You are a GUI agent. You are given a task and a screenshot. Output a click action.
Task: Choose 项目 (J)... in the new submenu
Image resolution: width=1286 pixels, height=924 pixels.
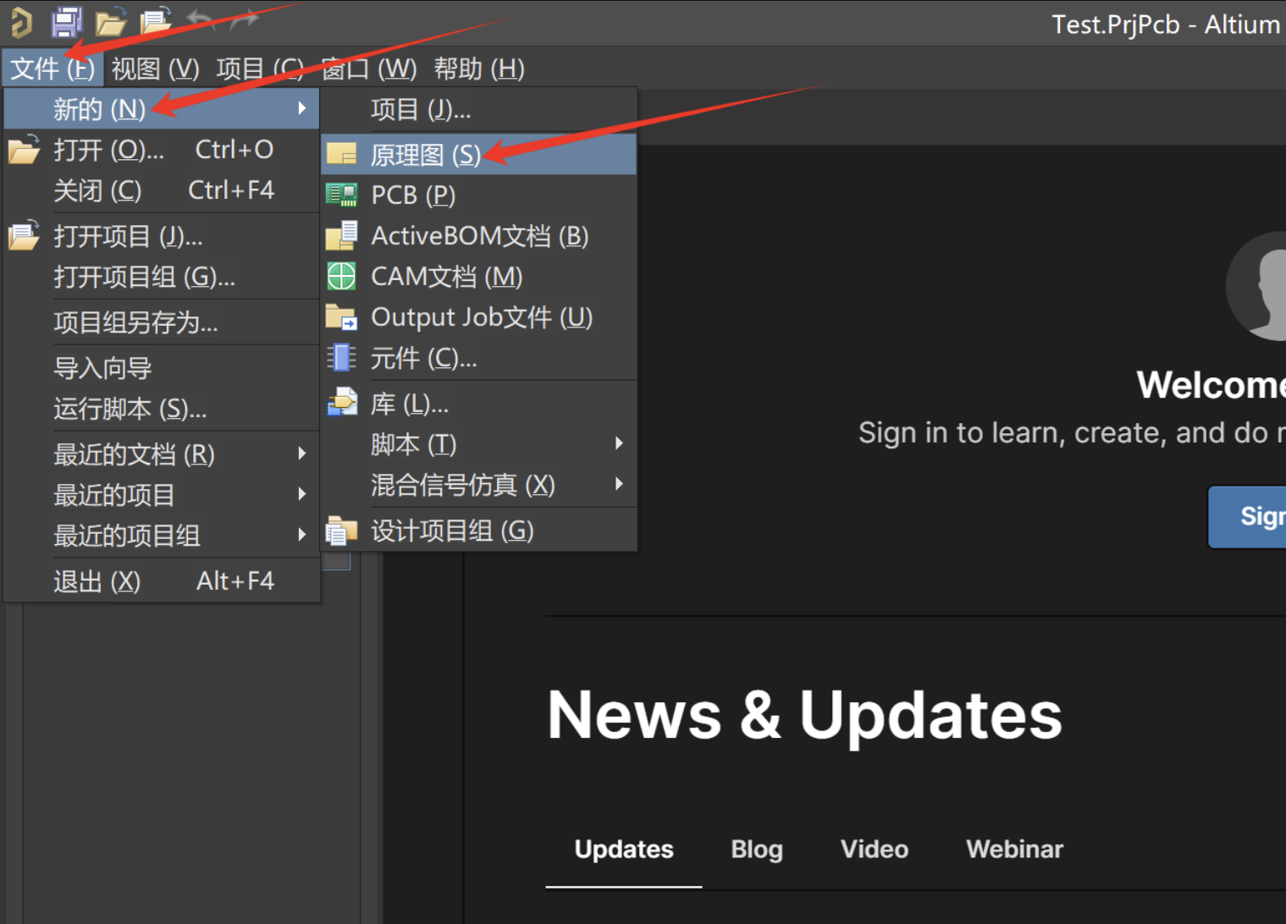click(478, 109)
